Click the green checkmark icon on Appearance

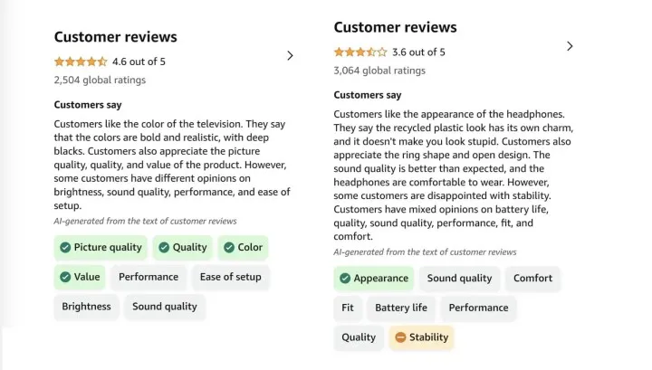pyautogui.click(x=345, y=279)
